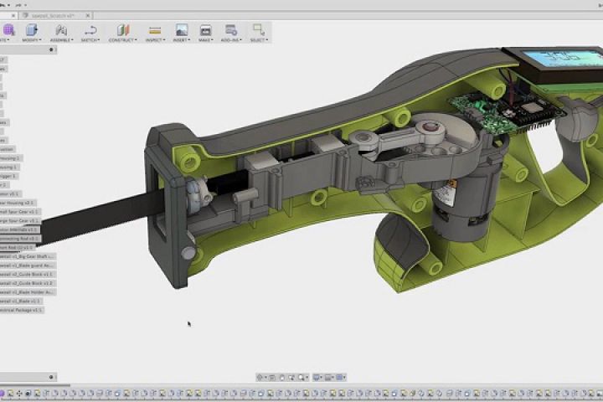This screenshot has height=402, width=603.
Task: Click the Construct plane icon
Action: coord(124,30)
